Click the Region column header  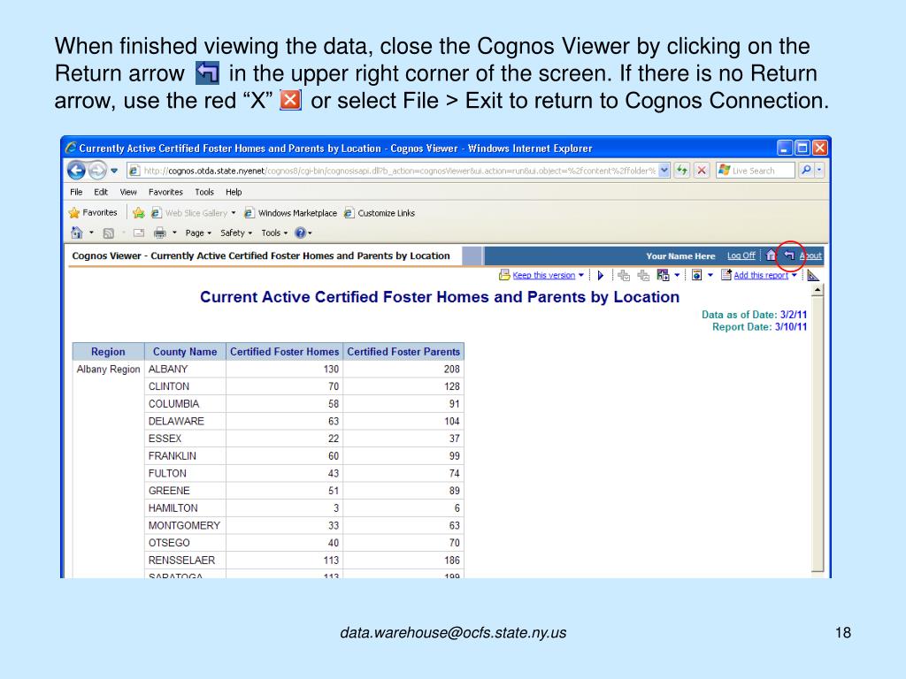(x=108, y=352)
